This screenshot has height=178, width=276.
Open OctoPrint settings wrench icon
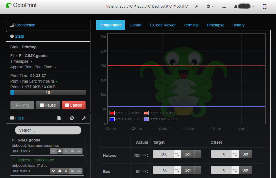[197, 6]
